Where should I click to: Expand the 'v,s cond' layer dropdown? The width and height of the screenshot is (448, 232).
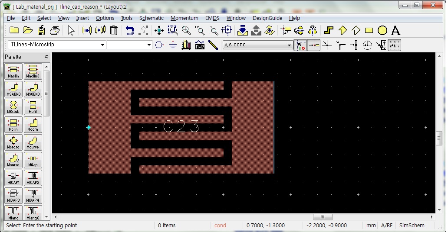290,45
